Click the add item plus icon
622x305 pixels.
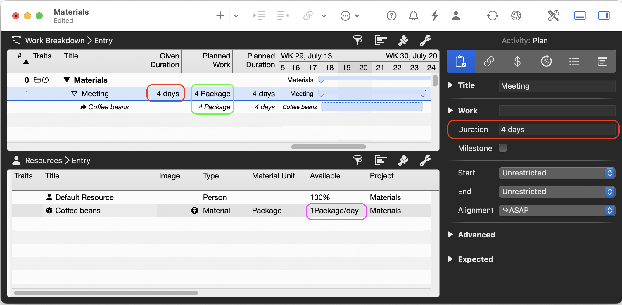[x=220, y=15]
